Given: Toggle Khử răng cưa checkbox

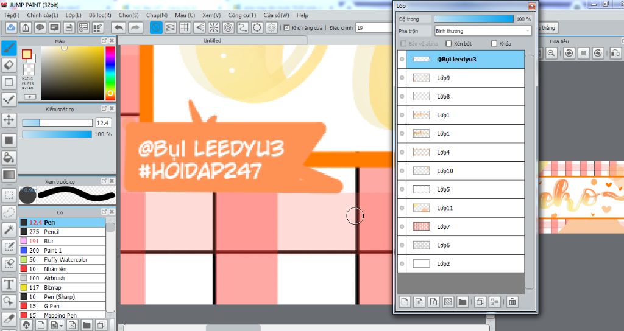Looking at the screenshot, I should [286, 28].
